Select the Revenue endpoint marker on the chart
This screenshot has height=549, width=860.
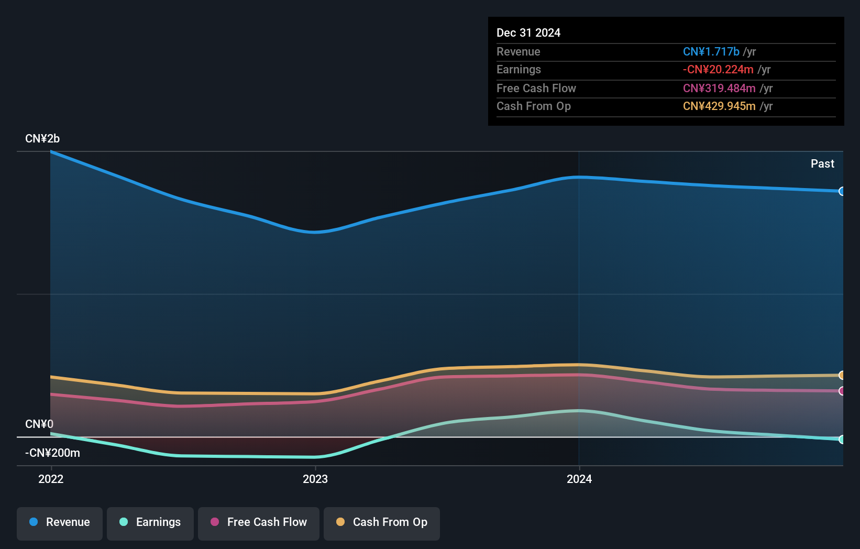pyautogui.click(x=842, y=192)
